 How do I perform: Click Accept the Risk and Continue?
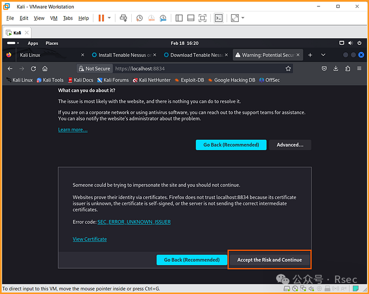coord(269,260)
